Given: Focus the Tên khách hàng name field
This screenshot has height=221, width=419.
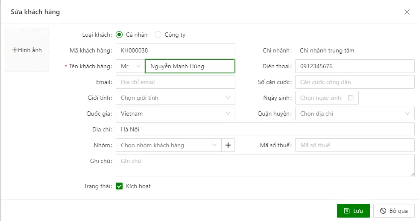Looking at the screenshot, I should click(190, 66).
